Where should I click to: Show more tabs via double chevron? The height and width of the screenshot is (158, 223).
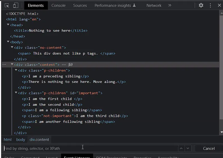coord(170,5)
